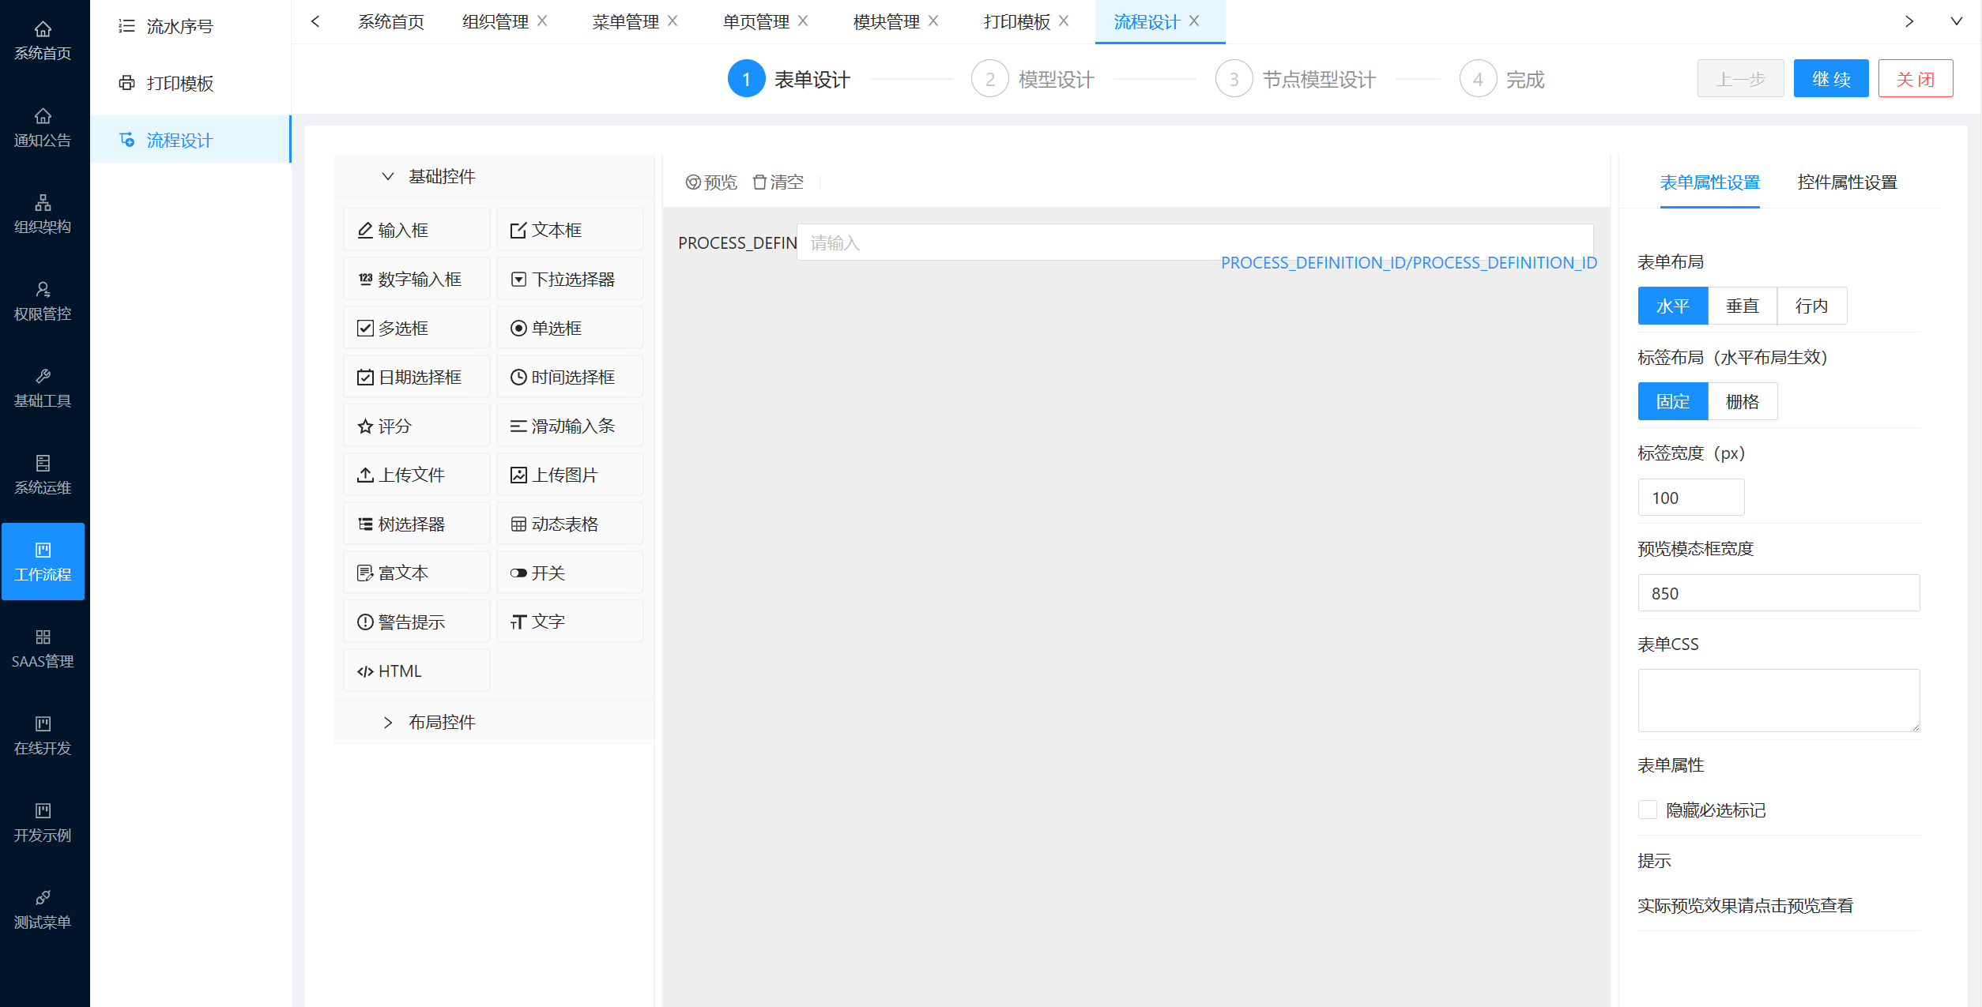Viewport: 1982px width, 1007px height.
Task: Select the 上传文件 control
Action: pos(416,475)
